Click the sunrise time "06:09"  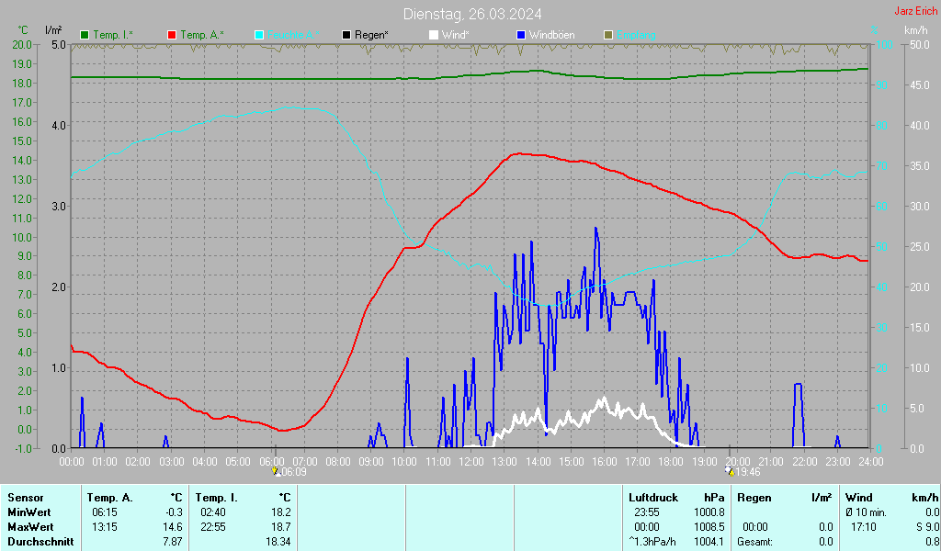tap(294, 472)
